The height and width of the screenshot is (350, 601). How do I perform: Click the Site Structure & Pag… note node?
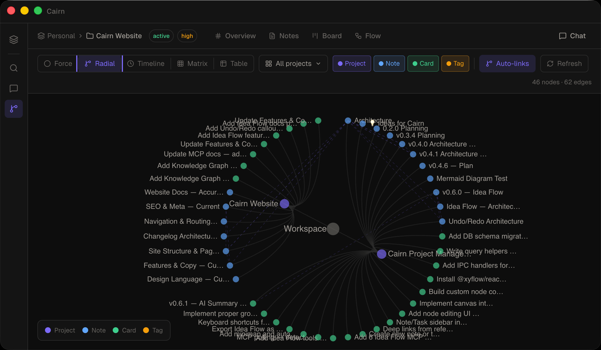click(x=226, y=251)
